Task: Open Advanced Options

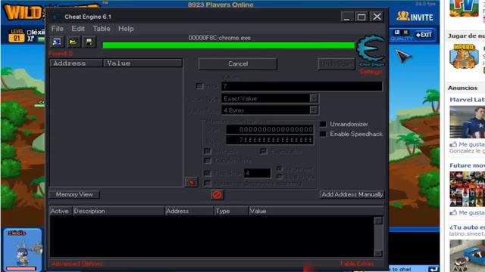Action: tap(77, 264)
